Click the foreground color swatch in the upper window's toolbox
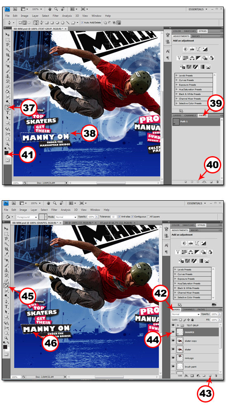 click(x=7, y=153)
